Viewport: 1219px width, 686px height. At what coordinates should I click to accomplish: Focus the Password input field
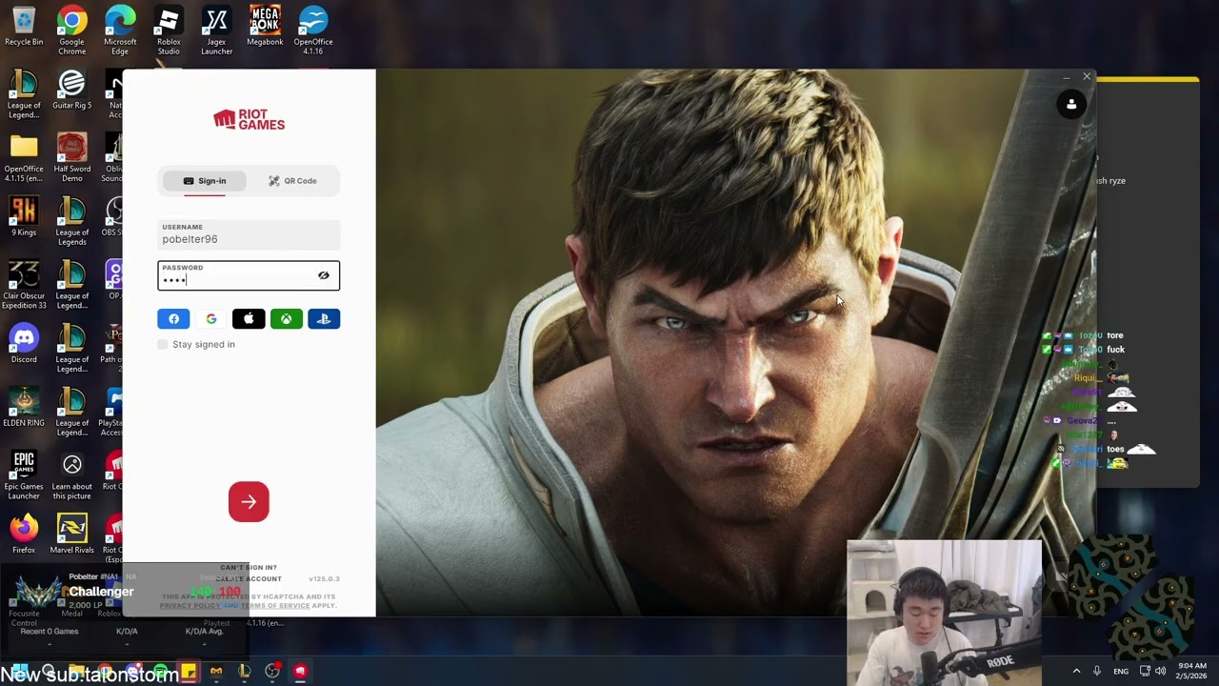click(x=249, y=275)
